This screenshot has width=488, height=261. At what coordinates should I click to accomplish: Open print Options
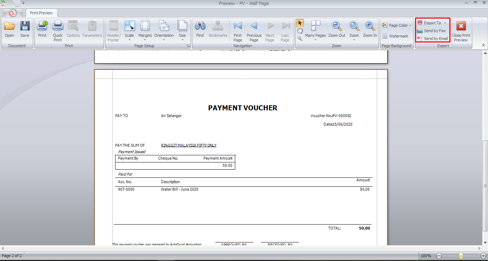click(x=73, y=29)
